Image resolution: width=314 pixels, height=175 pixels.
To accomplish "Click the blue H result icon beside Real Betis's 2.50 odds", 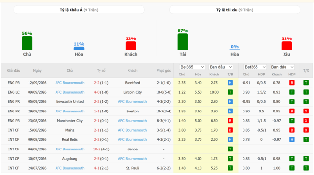I will coord(230,139).
